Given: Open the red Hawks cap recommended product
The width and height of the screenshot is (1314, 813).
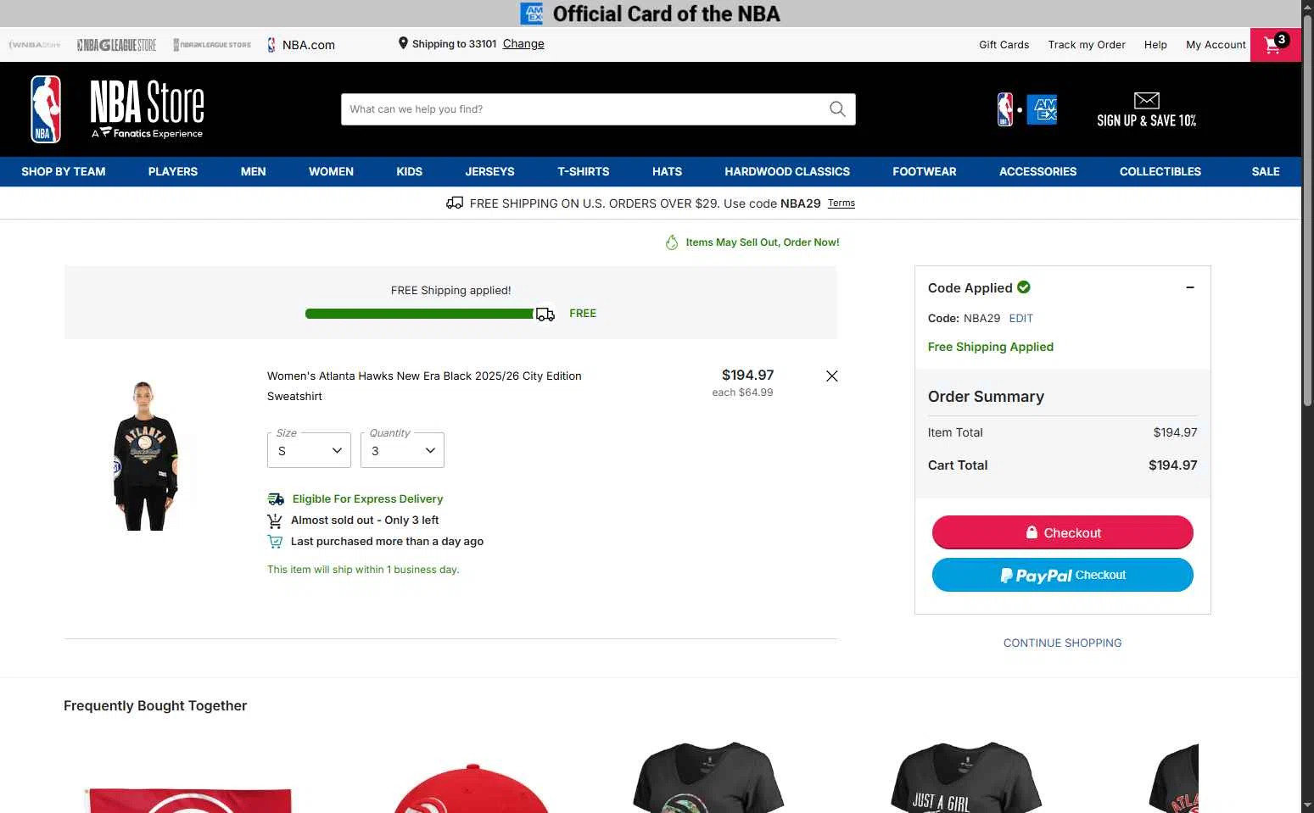Looking at the screenshot, I should (471, 787).
